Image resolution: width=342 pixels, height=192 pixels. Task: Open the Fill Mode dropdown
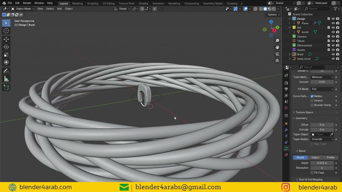coord(322,89)
